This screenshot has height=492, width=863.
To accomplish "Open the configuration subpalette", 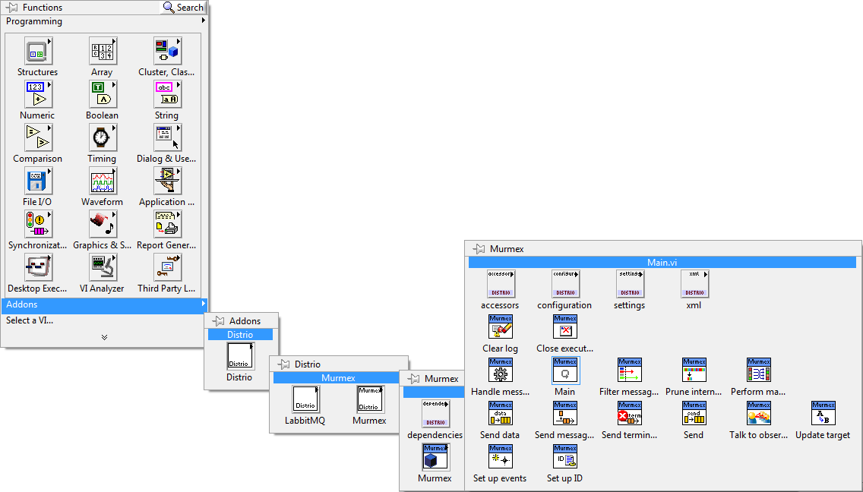I will [x=565, y=283].
